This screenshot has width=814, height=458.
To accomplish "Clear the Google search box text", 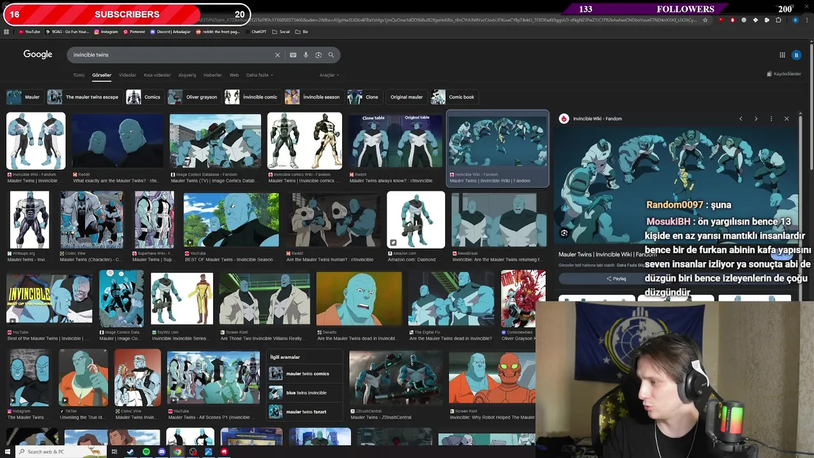I will point(277,55).
